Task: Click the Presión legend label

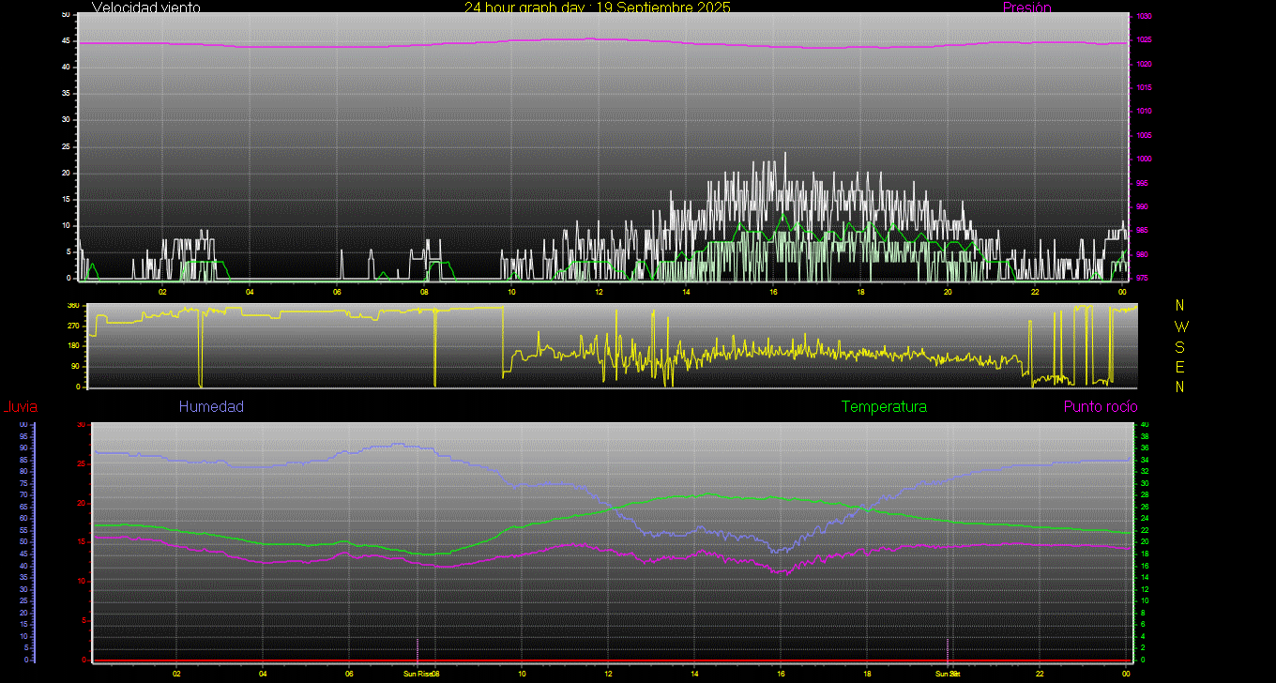Action: 1026,8
